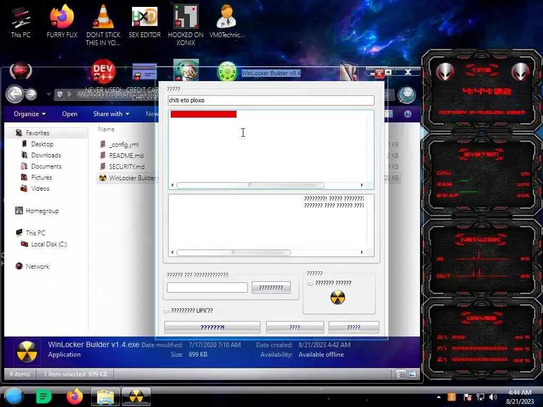
Task: Select the README.md file
Action: click(x=126, y=155)
